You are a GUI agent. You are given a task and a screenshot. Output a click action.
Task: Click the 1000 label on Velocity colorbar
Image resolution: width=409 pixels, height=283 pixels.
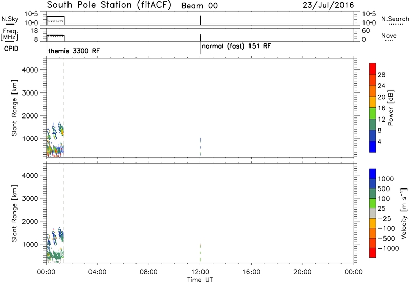(x=386, y=179)
